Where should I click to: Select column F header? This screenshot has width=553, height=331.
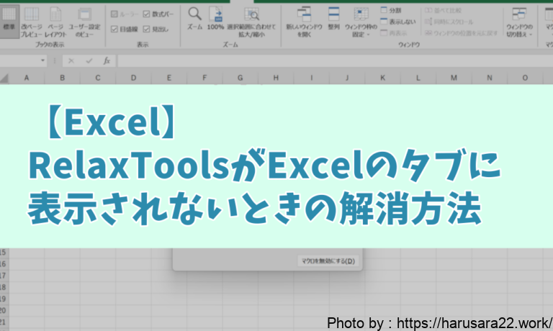(204, 78)
